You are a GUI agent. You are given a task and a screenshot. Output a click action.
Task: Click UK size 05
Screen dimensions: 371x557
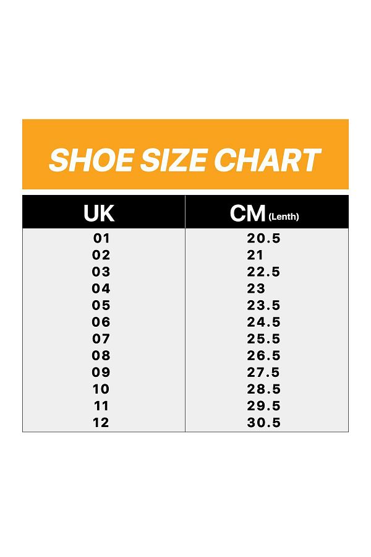point(101,305)
